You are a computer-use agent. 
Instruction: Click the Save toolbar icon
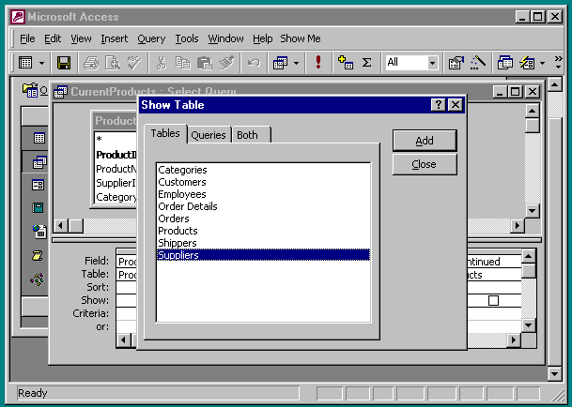(x=64, y=63)
